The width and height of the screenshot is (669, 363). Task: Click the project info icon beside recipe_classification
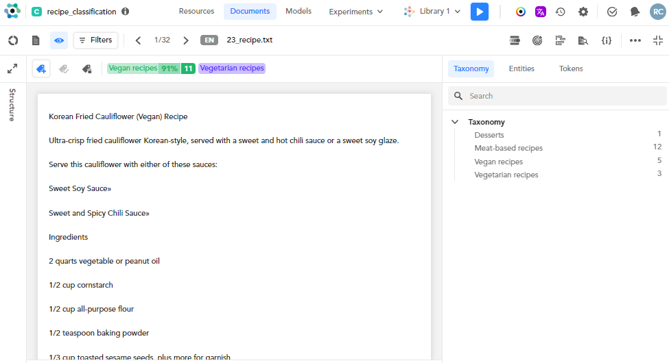click(125, 12)
